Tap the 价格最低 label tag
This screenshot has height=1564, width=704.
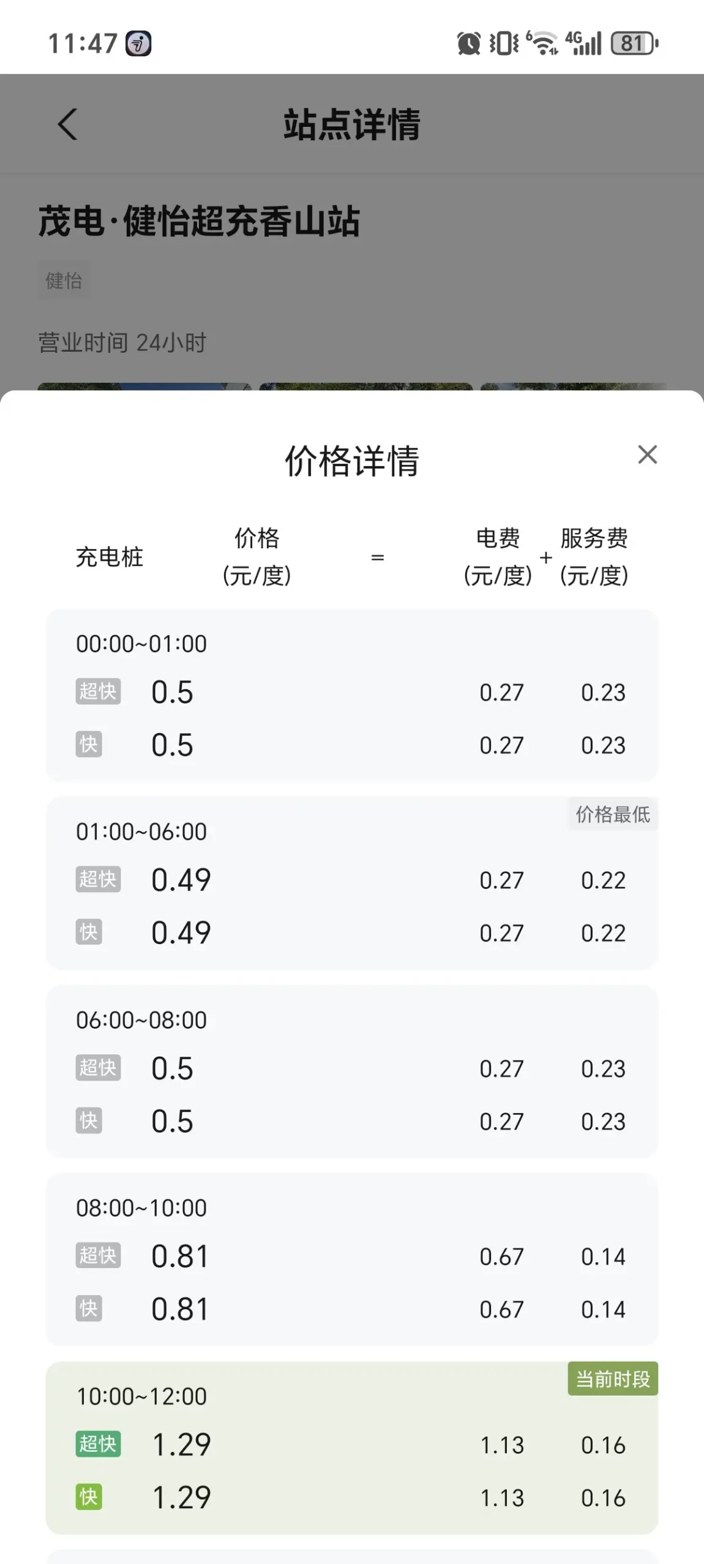(613, 814)
